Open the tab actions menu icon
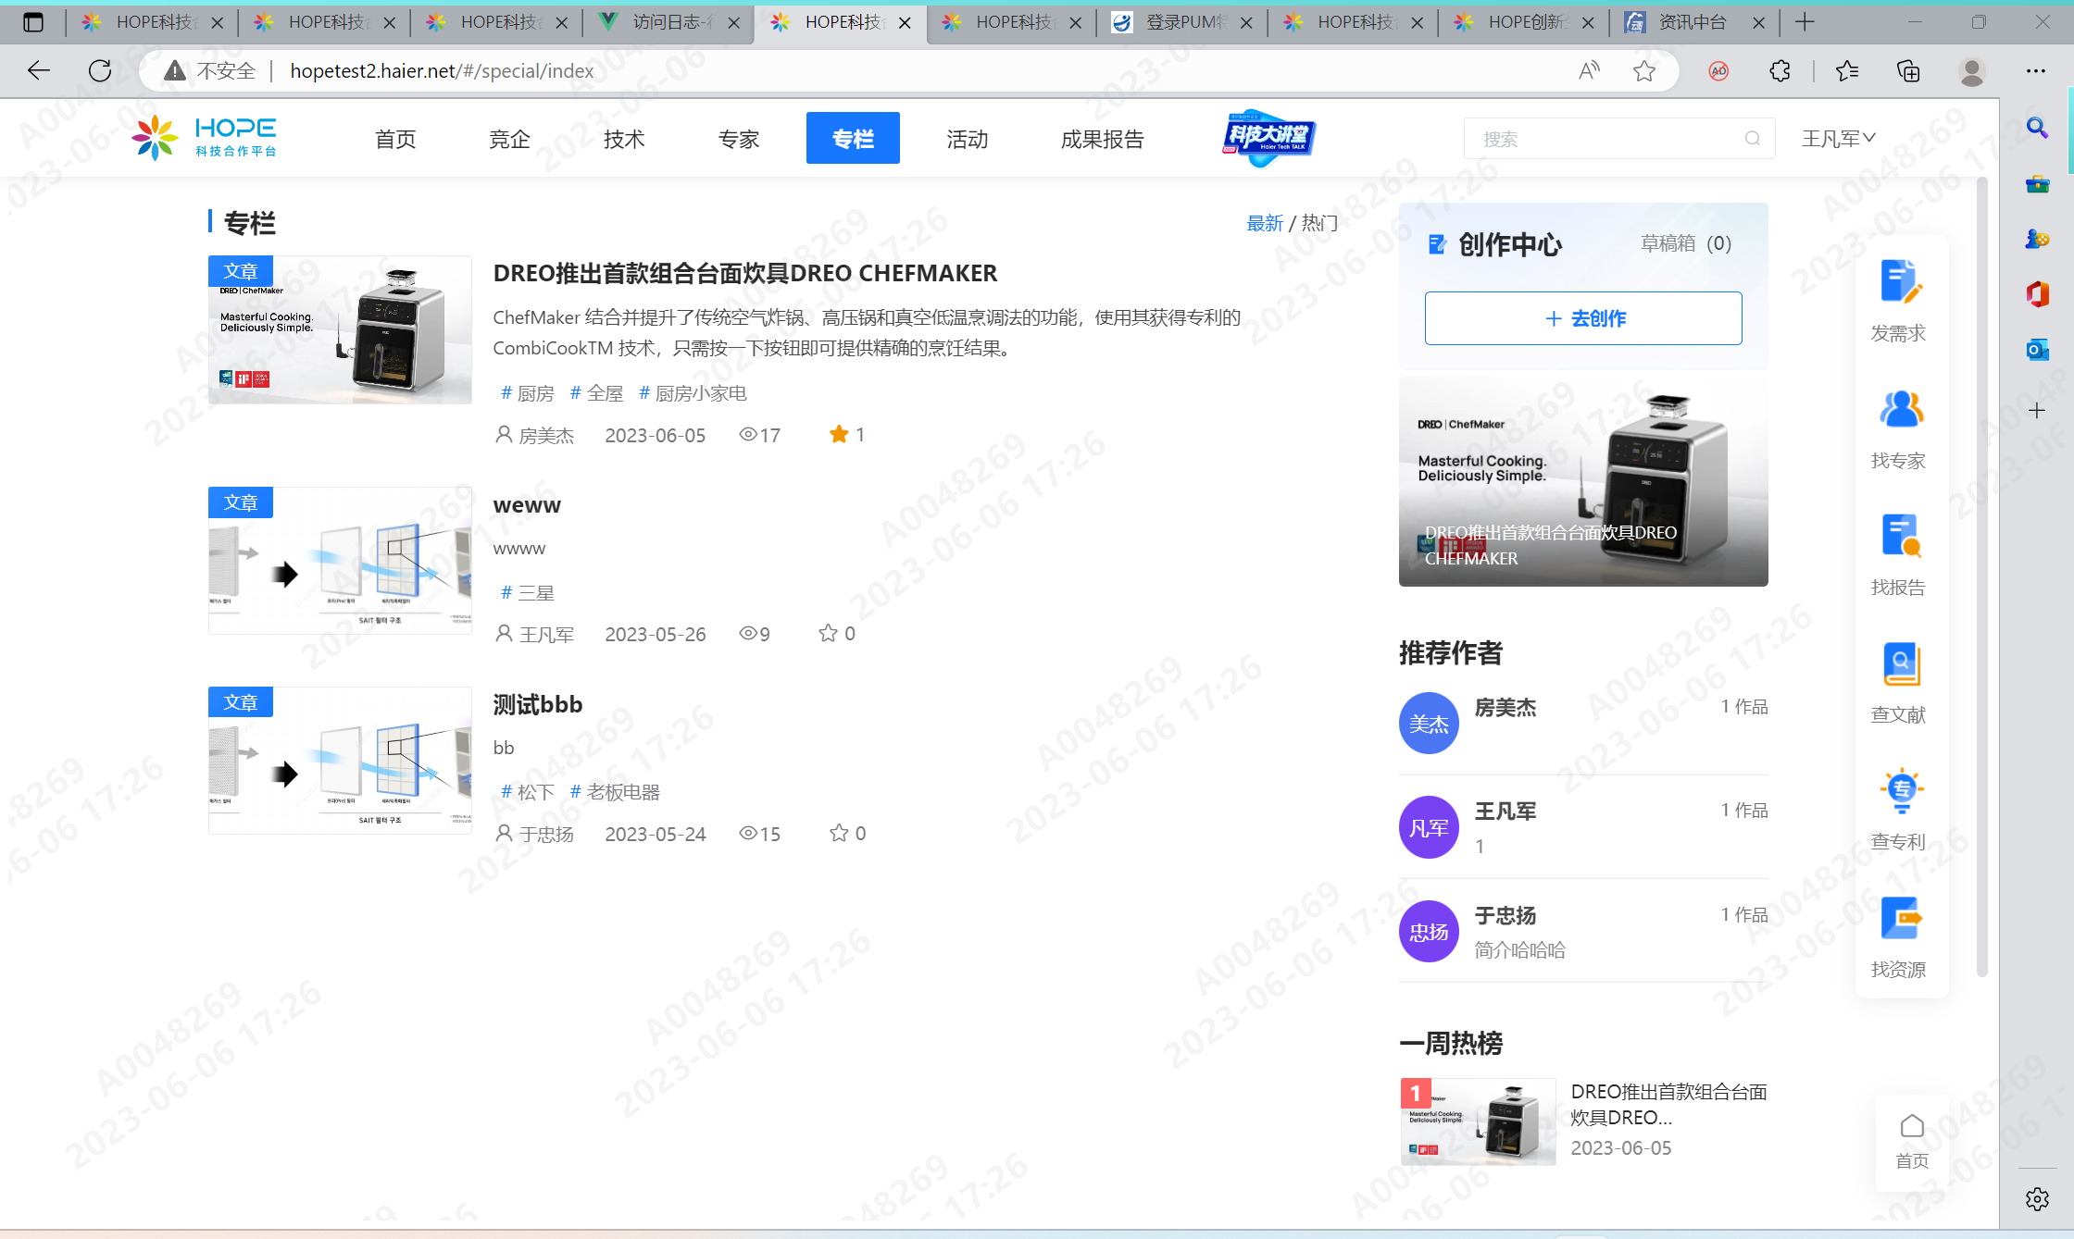 coord(33,22)
